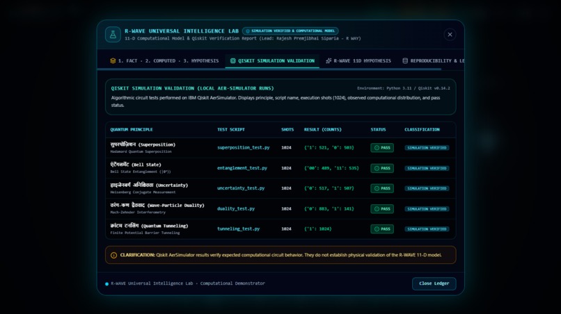561x314 pixels.
Task: Click the chip icon on the Qiskit tab
Action: (x=233, y=60)
